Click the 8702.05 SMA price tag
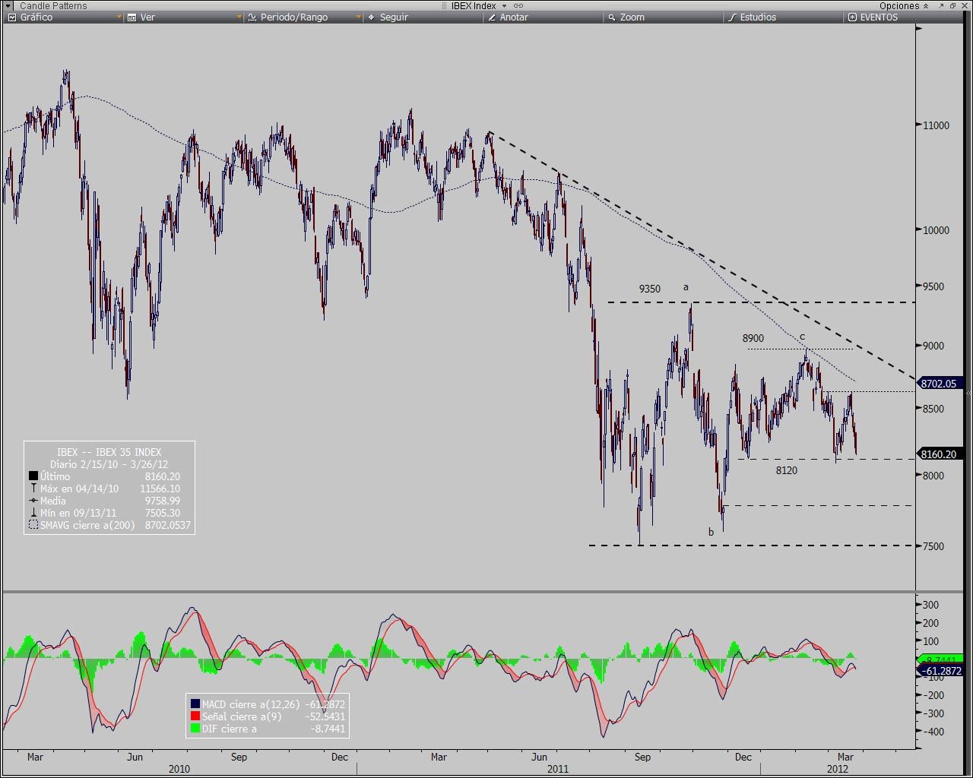The image size is (973, 778). click(x=940, y=384)
